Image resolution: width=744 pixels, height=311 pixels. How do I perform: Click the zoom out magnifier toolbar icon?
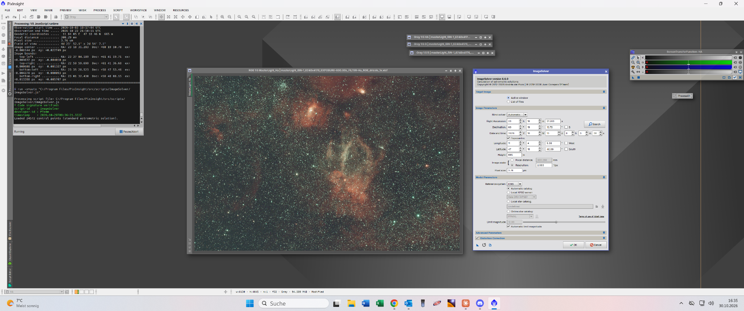230,17
